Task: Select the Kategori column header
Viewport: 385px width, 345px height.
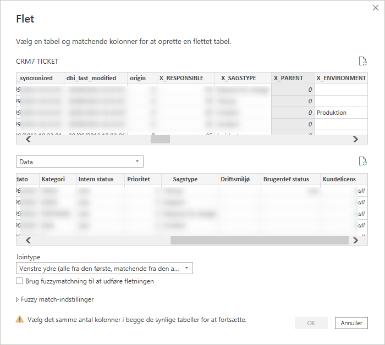Action: pyautogui.click(x=57, y=179)
